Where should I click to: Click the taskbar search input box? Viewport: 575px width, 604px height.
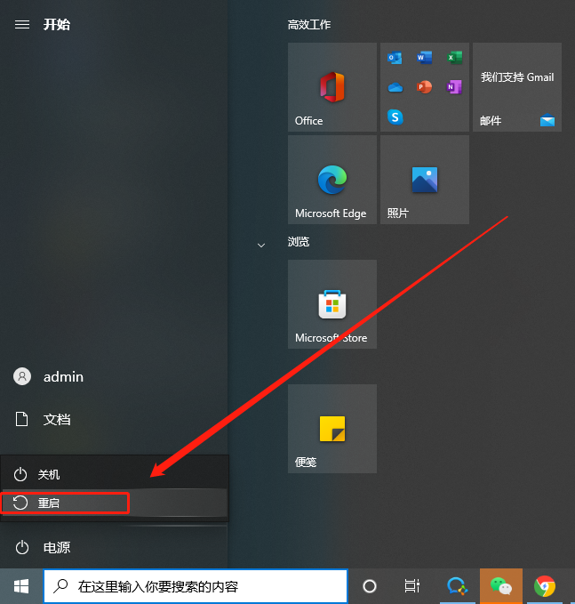pos(196,586)
